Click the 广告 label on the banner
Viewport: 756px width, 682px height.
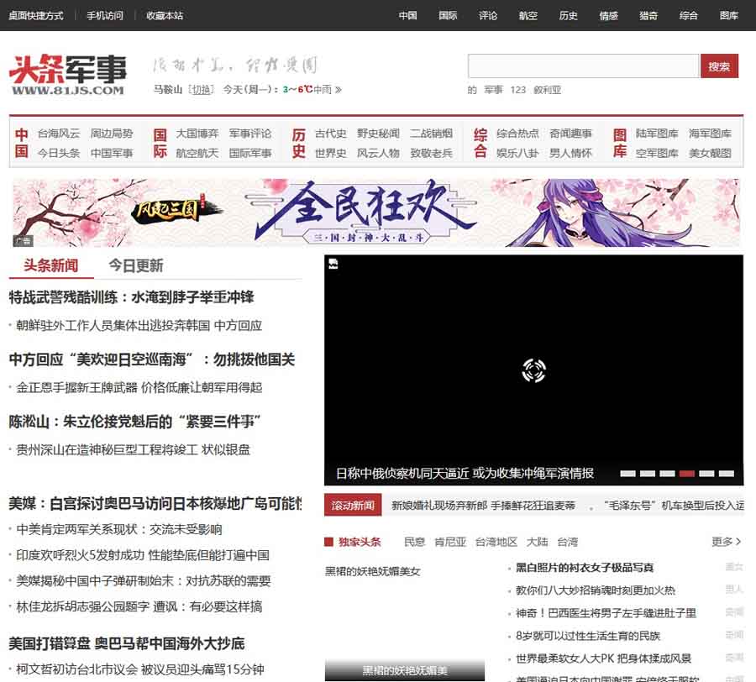tap(23, 241)
